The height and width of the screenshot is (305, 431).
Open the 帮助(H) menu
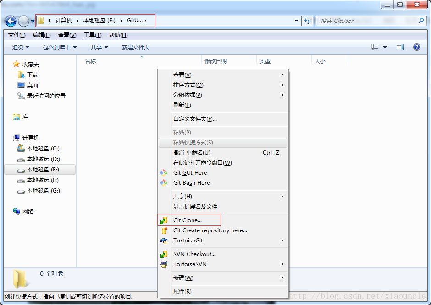(x=118, y=35)
